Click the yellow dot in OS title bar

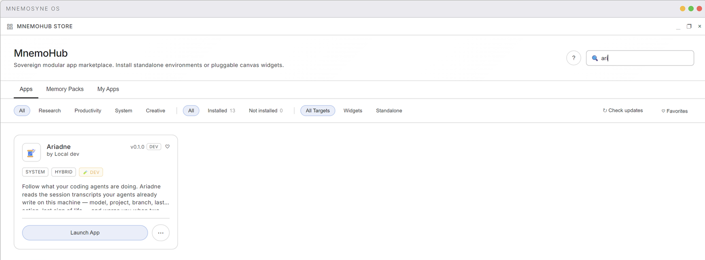[683, 8]
